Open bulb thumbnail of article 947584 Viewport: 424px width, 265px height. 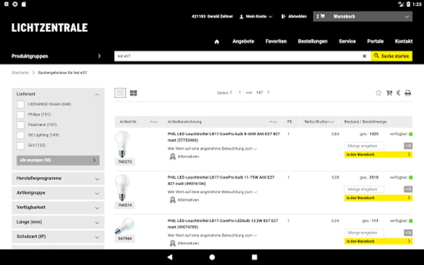[x=125, y=226]
